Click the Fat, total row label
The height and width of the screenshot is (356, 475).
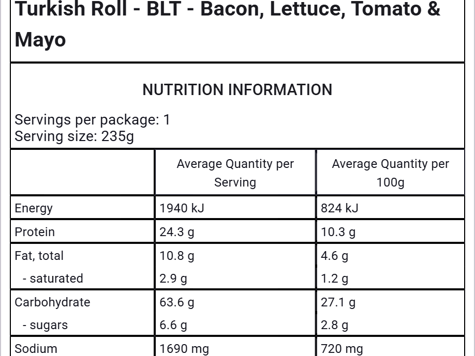click(39, 256)
